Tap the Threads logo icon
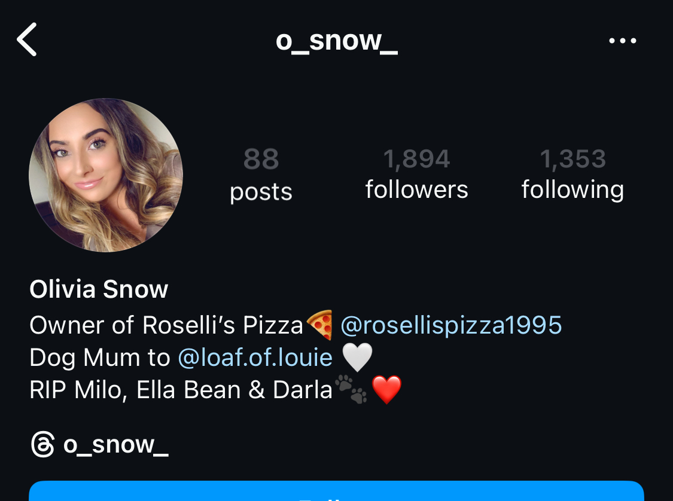Screen dimensions: 673x501 click(x=43, y=444)
